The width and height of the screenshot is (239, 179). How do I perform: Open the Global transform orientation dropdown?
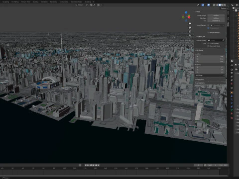tap(80, 5)
